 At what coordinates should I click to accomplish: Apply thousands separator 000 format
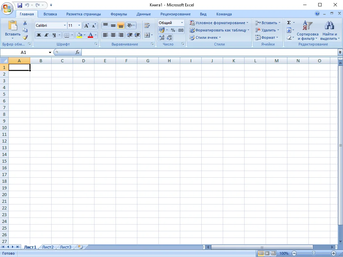point(181,30)
